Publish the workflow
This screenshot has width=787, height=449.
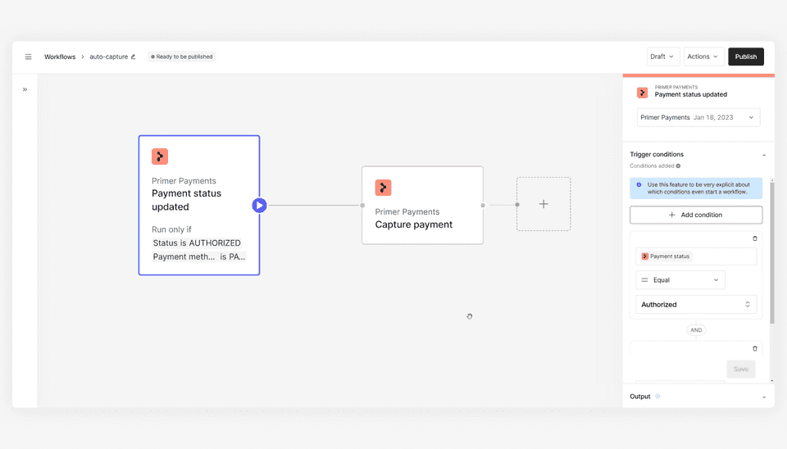746,57
